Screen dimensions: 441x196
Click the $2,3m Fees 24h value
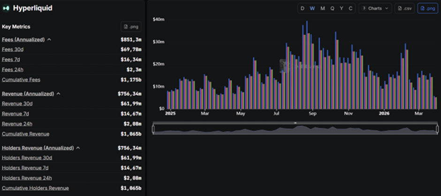point(134,70)
